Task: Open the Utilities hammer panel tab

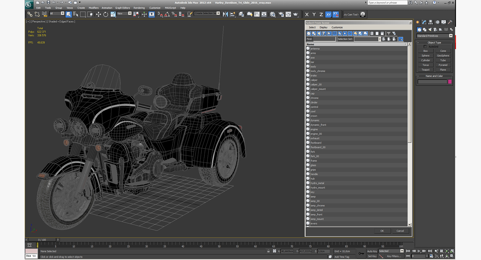Action: (x=450, y=22)
